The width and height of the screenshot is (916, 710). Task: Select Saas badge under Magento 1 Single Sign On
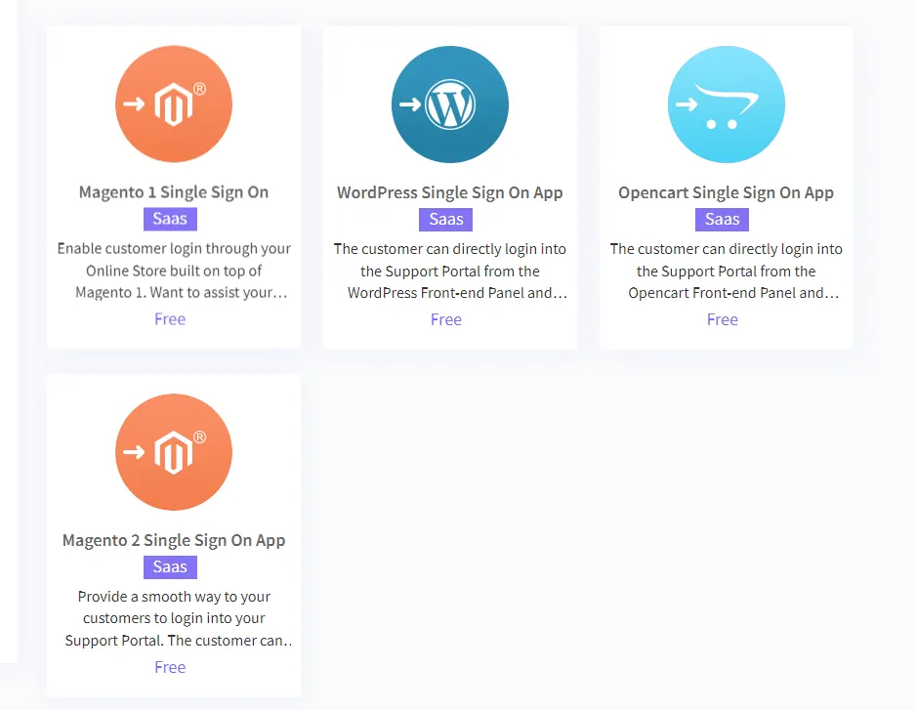coord(170,219)
